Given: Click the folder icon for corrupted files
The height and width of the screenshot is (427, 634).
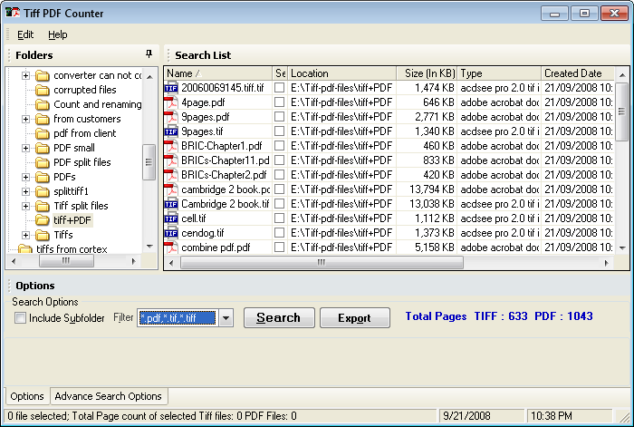Looking at the screenshot, I should (x=42, y=90).
